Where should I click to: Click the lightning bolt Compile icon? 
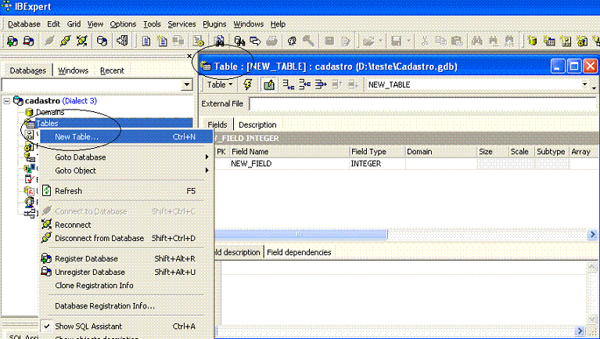(247, 85)
